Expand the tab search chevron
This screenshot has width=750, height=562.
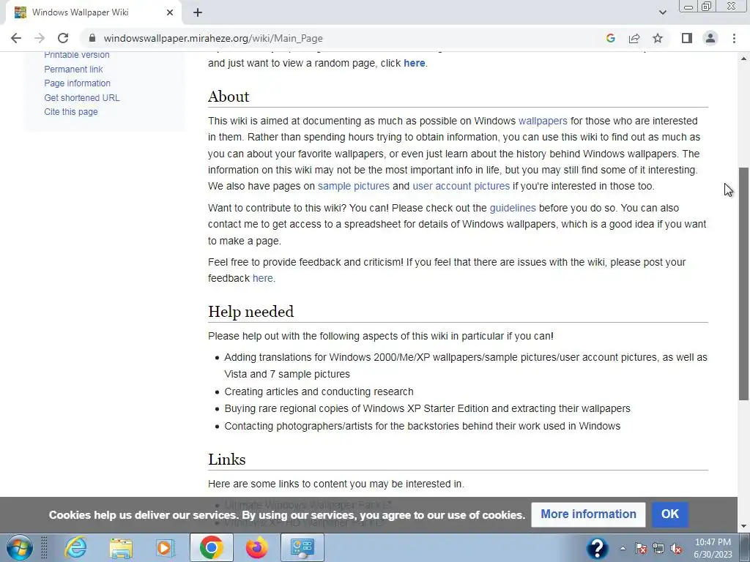pos(662,12)
